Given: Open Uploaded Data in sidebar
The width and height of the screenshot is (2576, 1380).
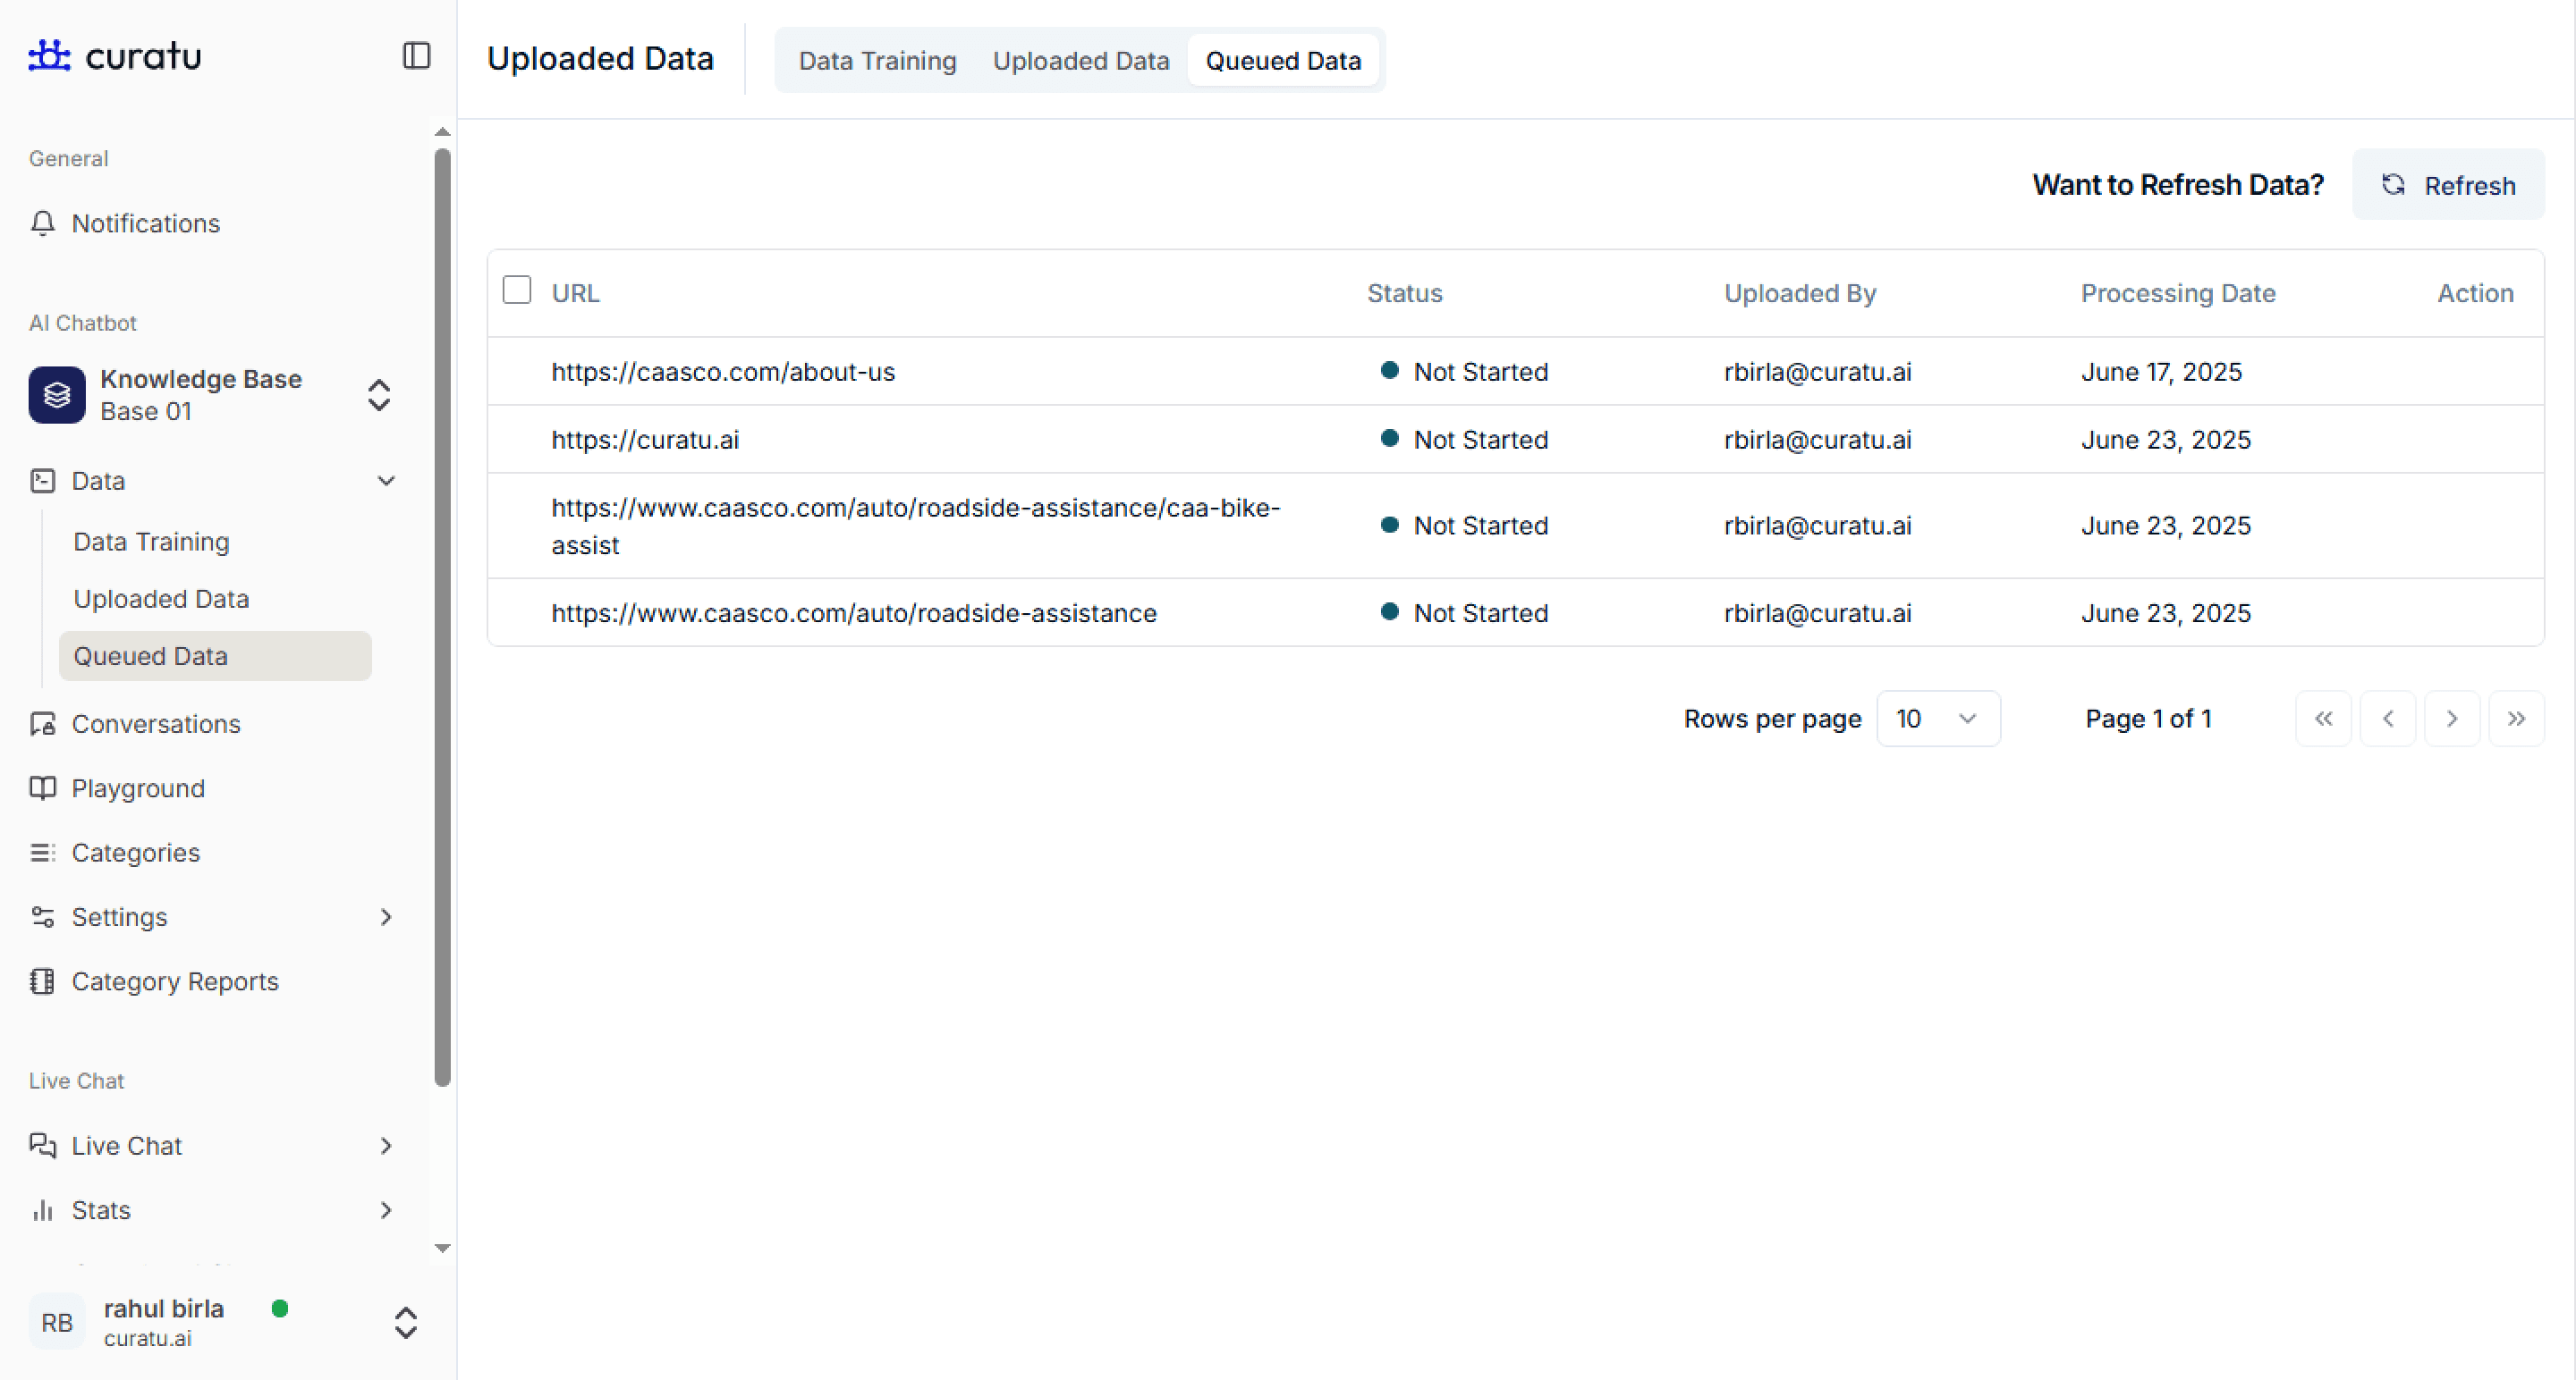Looking at the screenshot, I should tap(161, 599).
